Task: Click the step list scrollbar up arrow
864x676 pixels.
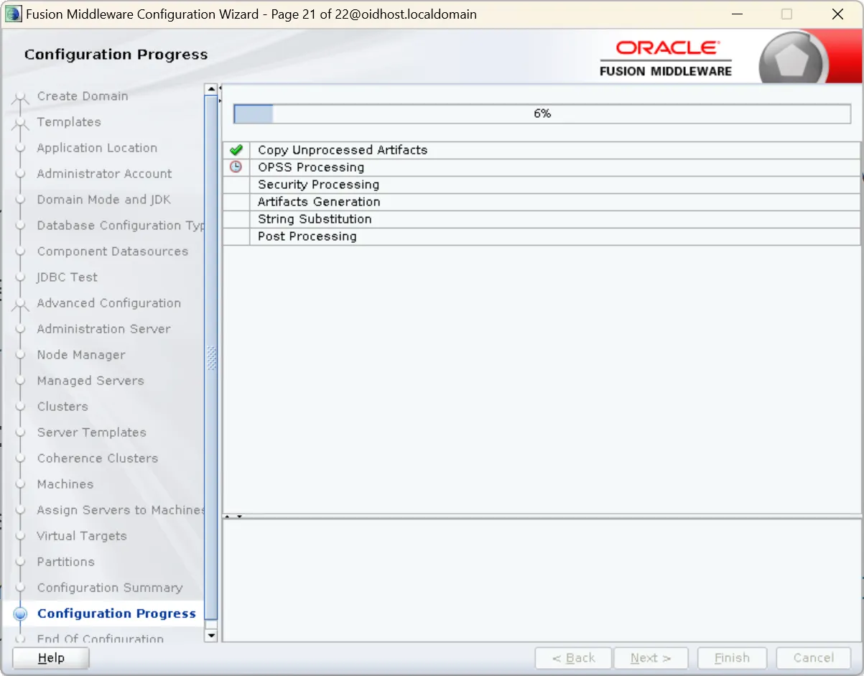Action: (211, 90)
